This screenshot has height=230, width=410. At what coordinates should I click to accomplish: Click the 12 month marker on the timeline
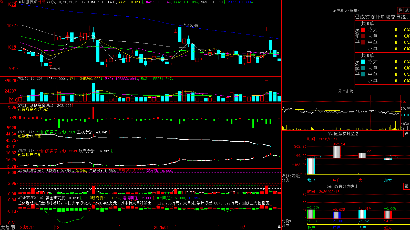pyautogui.click(x=57, y=227)
